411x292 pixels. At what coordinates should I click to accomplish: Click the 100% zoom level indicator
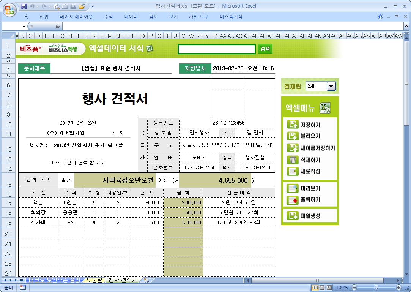click(342, 287)
